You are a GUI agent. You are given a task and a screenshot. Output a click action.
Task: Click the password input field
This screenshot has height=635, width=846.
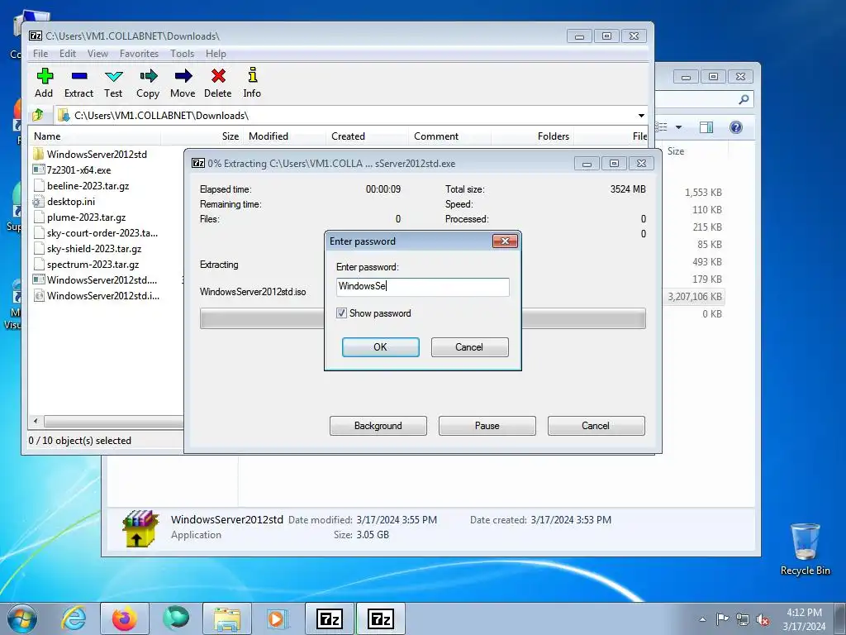[422, 287]
